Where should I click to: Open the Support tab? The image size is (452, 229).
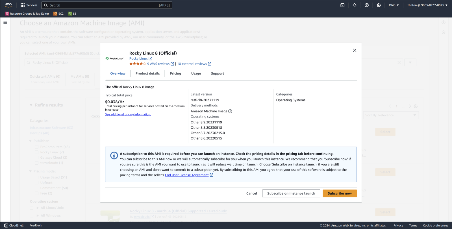coord(218,73)
